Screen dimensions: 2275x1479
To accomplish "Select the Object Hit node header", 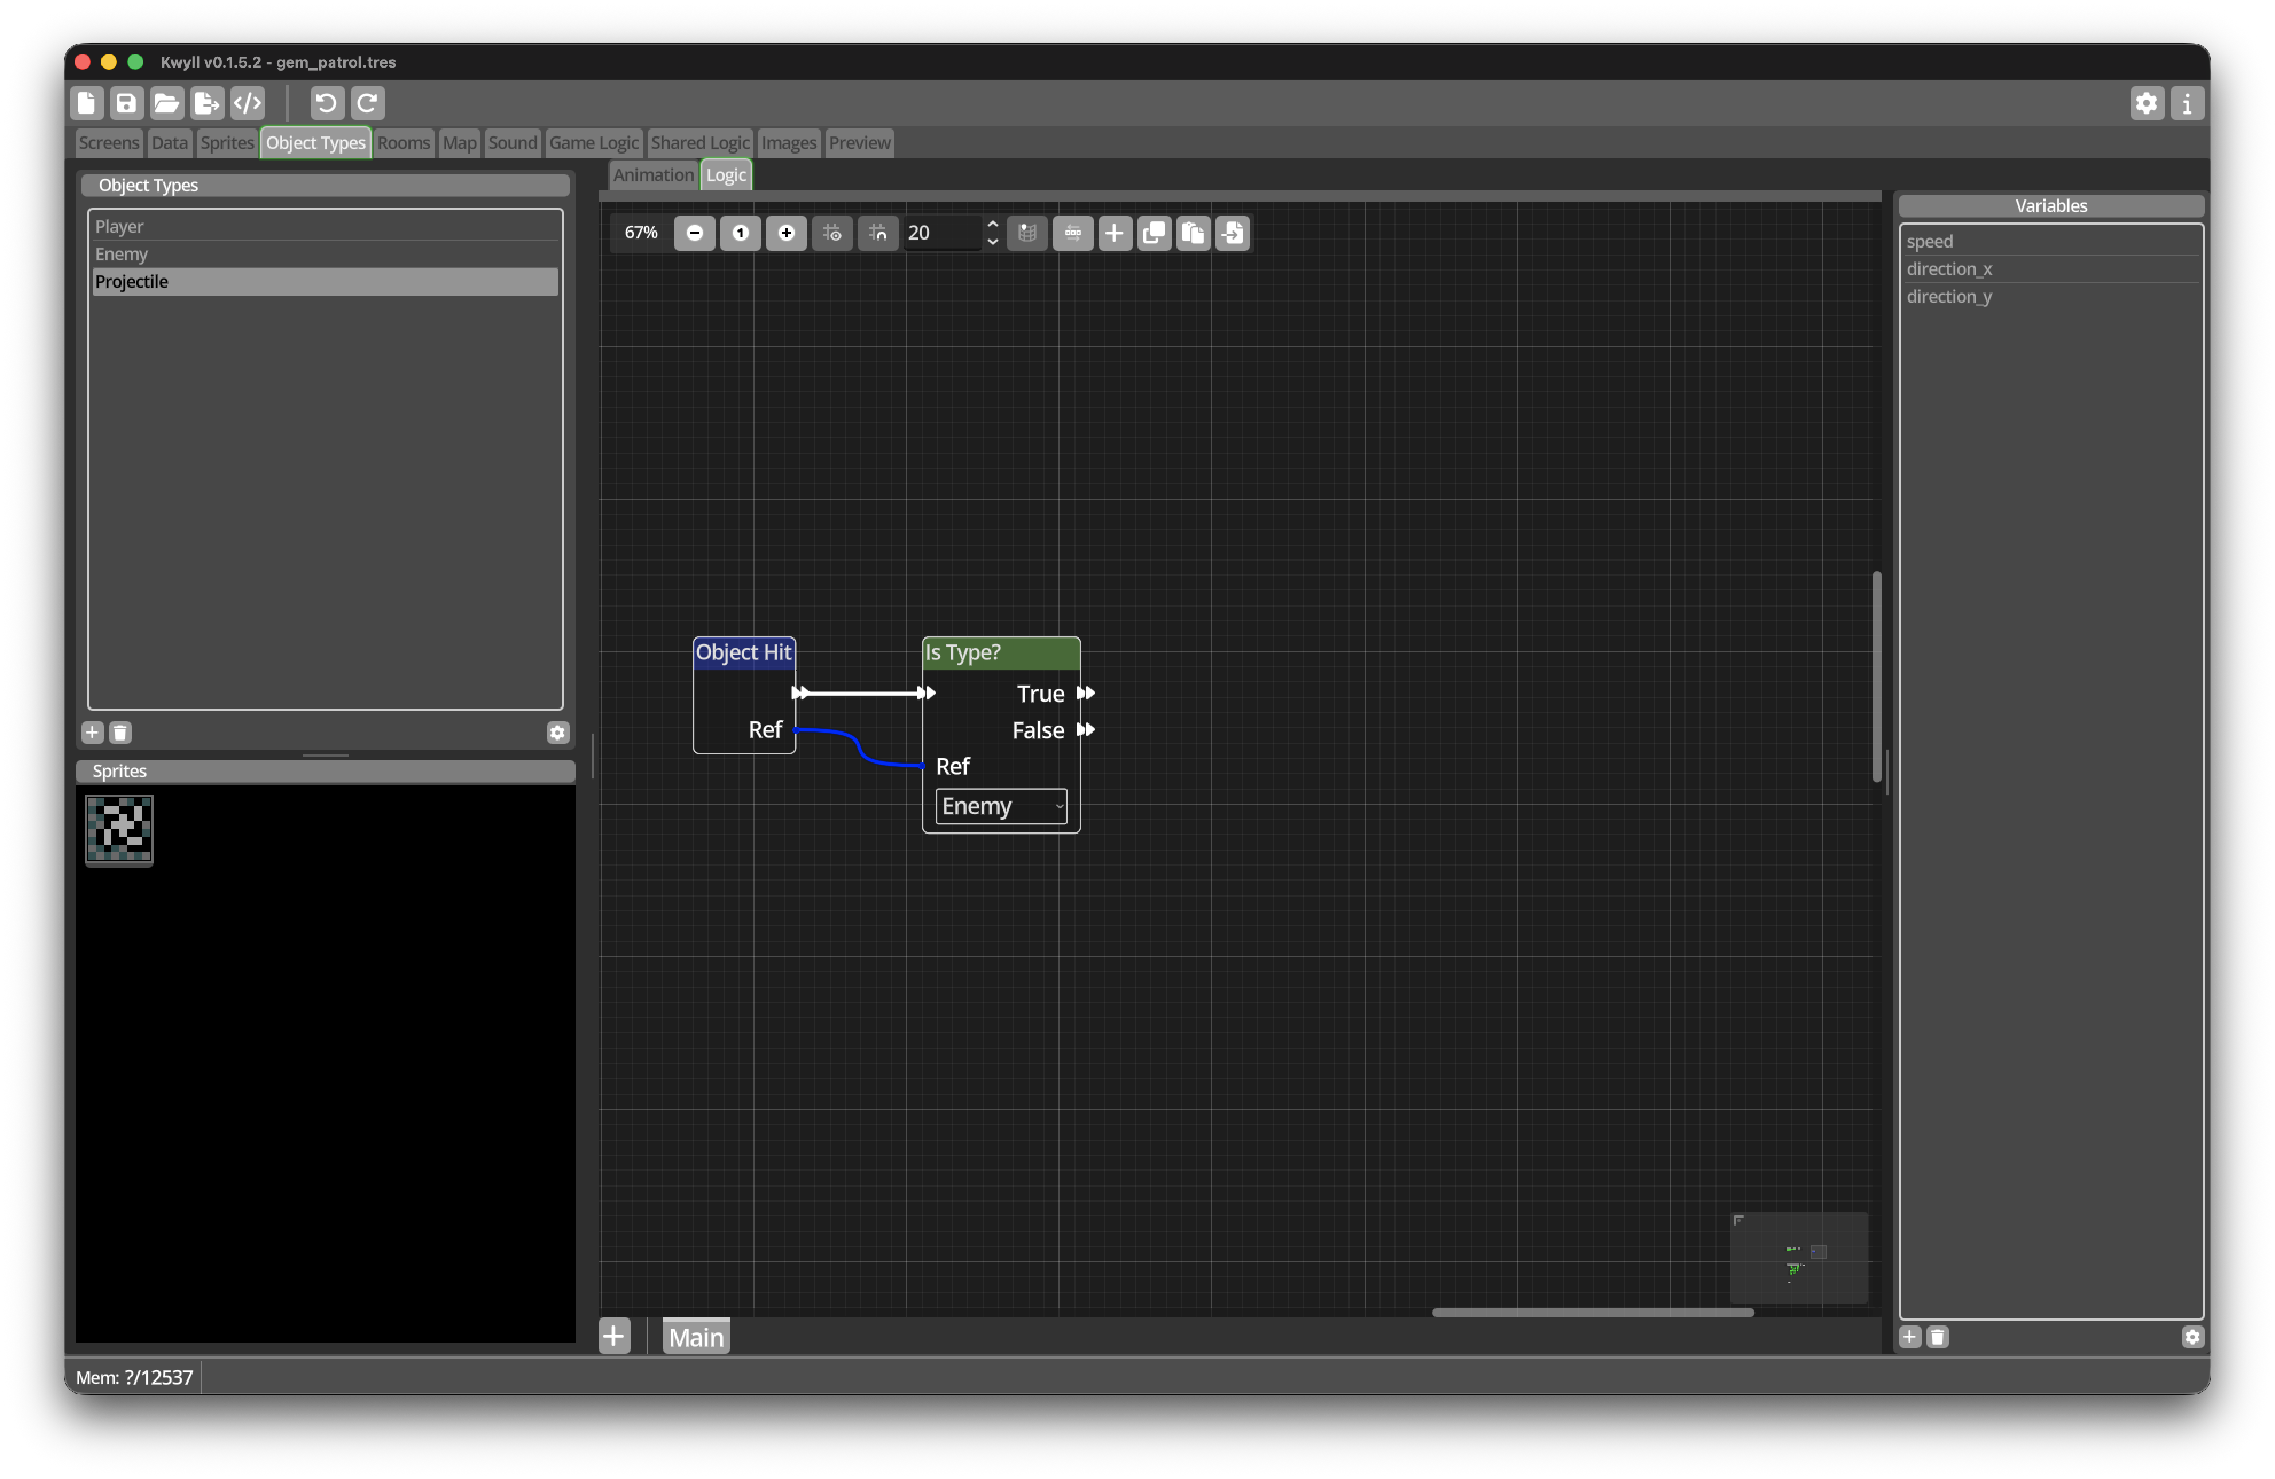I will pyautogui.click(x=745, y=654).
